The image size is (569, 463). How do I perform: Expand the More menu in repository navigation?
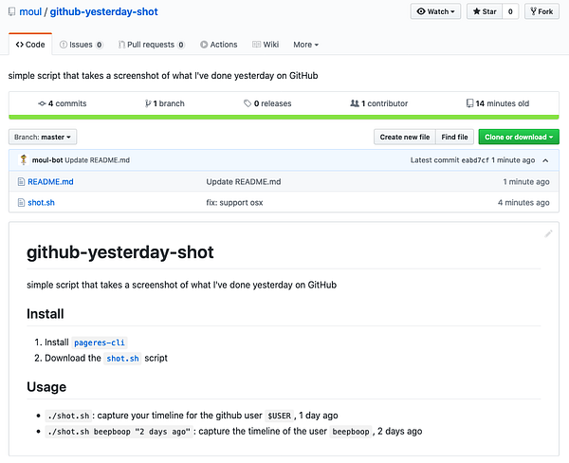305,45
